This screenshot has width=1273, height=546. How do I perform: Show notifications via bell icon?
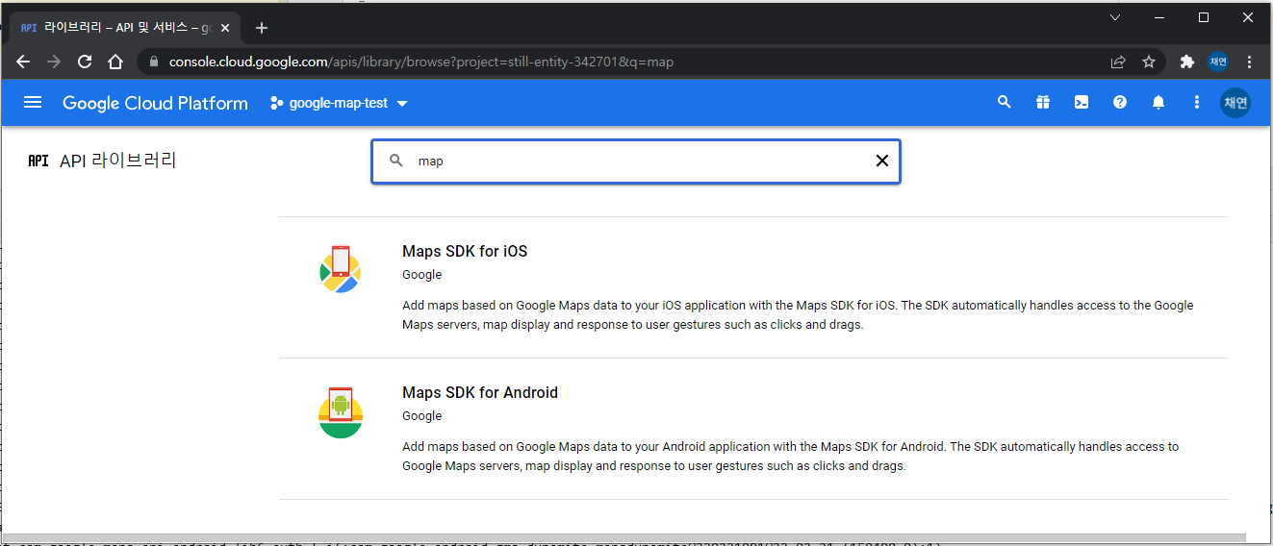click(x=1158, y=102)
